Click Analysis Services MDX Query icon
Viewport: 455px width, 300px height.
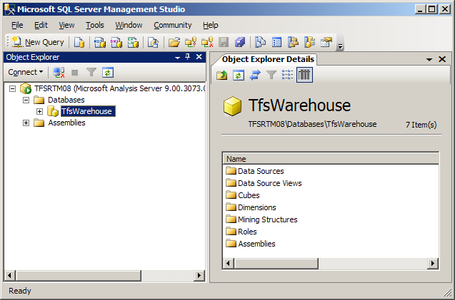[x=100, y=42]
